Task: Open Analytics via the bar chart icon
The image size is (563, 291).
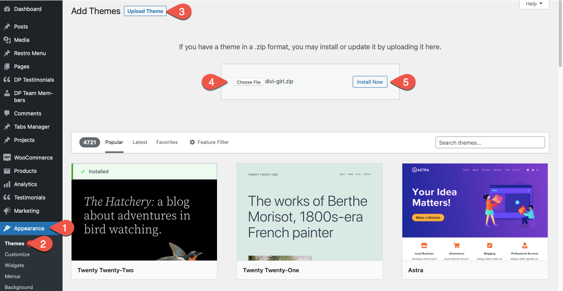Action: (x=8, y=184)
